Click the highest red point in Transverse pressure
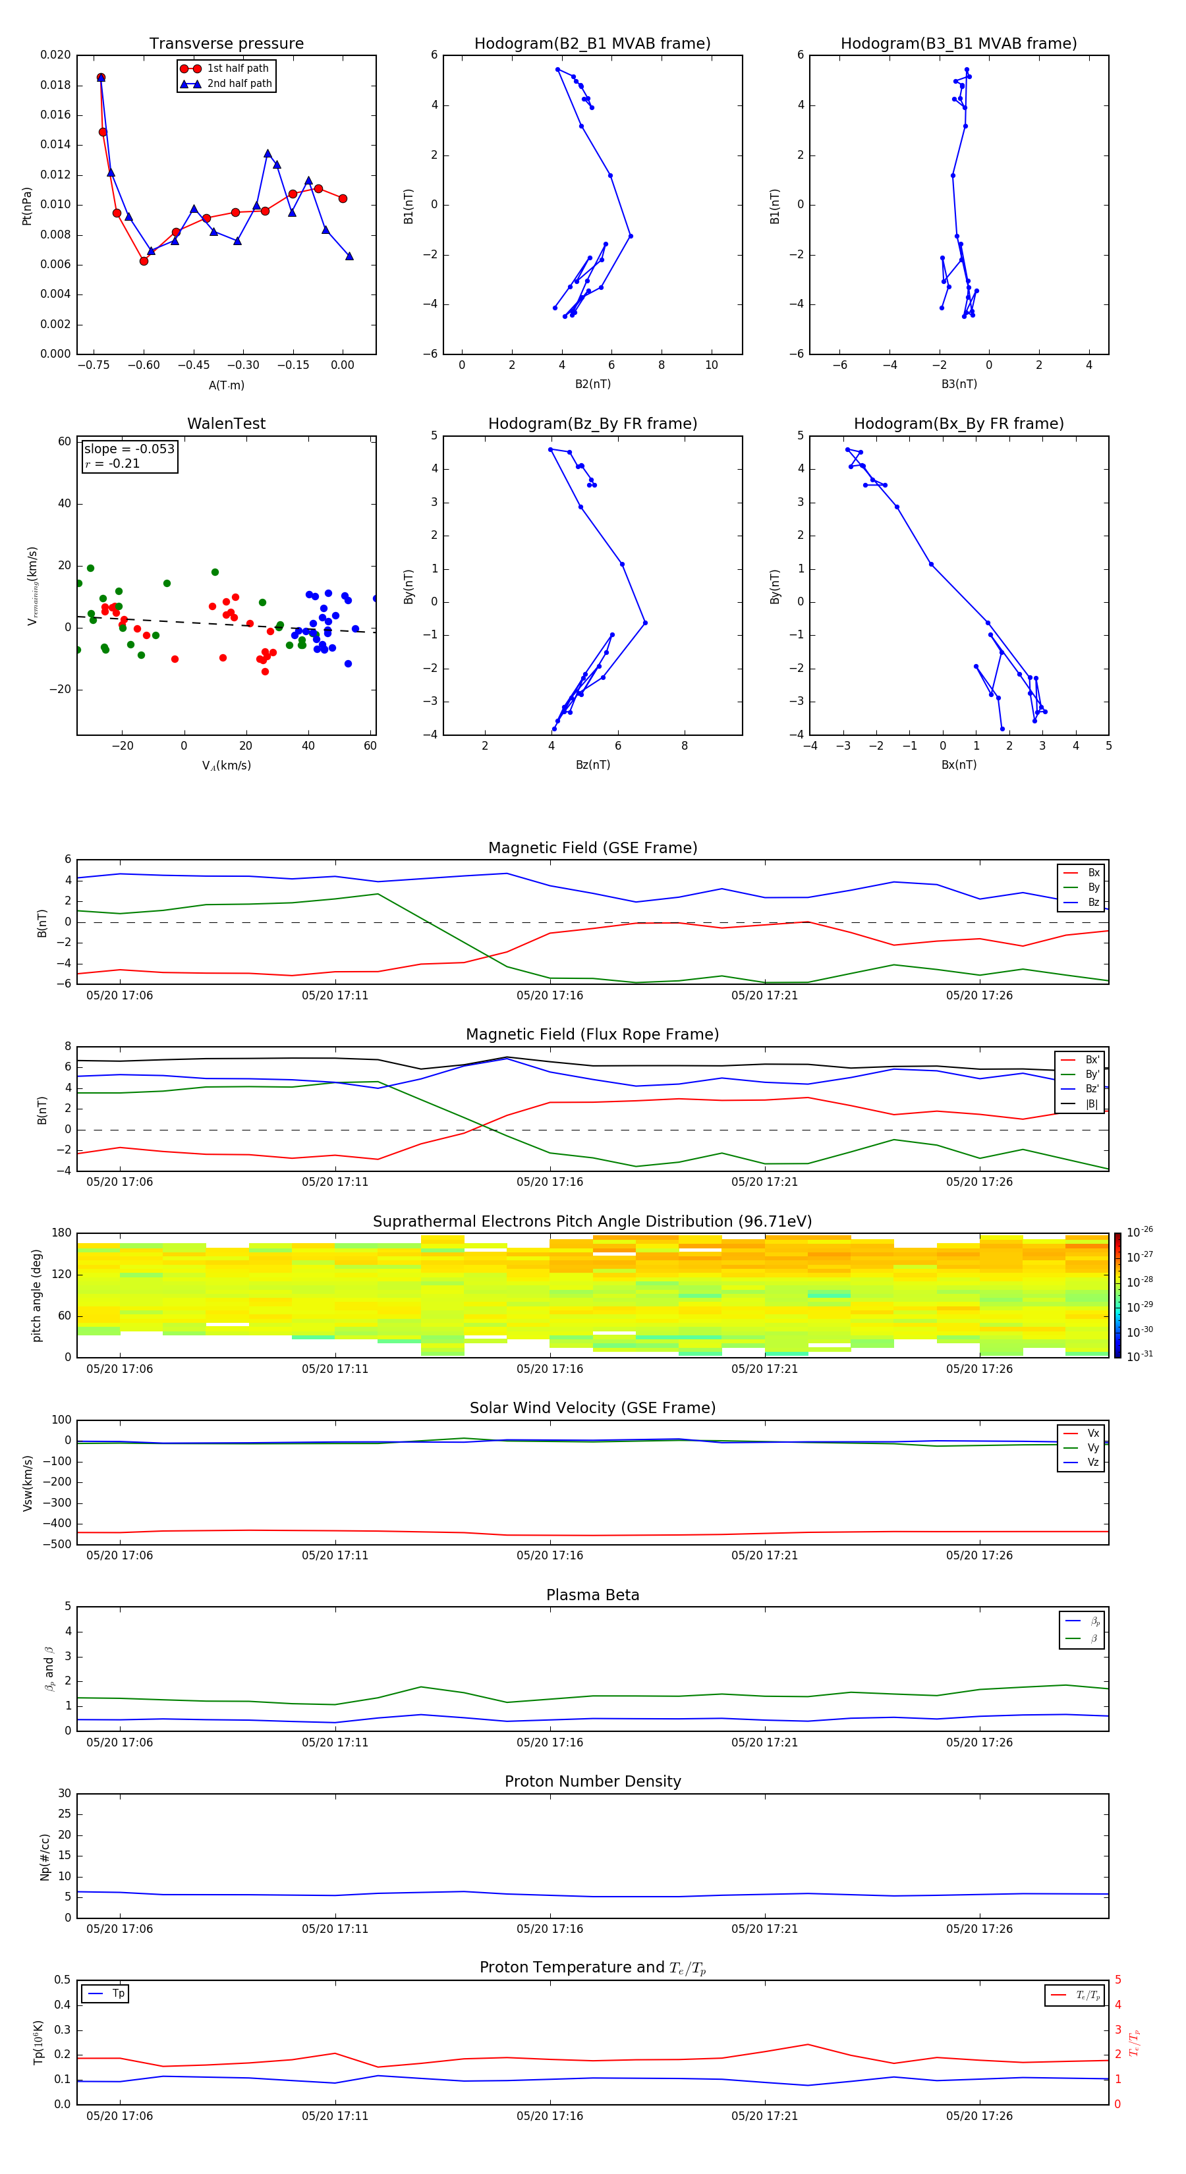 [100, 78]
